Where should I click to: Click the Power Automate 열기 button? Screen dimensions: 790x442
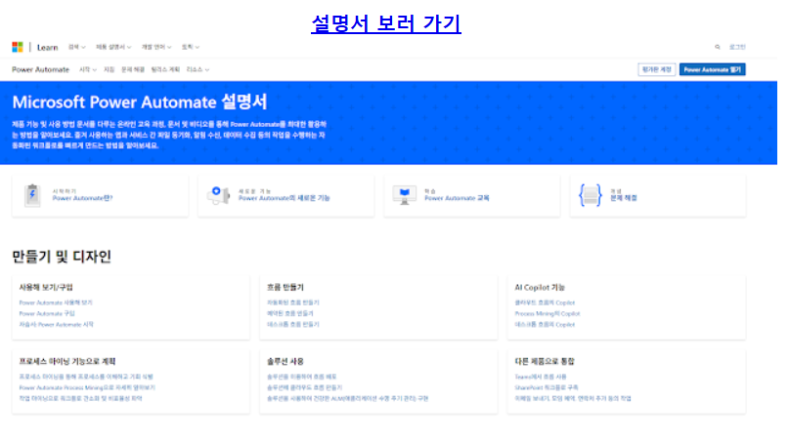(713, 69)
